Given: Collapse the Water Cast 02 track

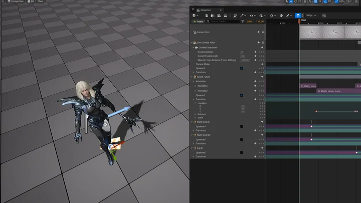Looking at the screenshot, I should coord(192,135).
